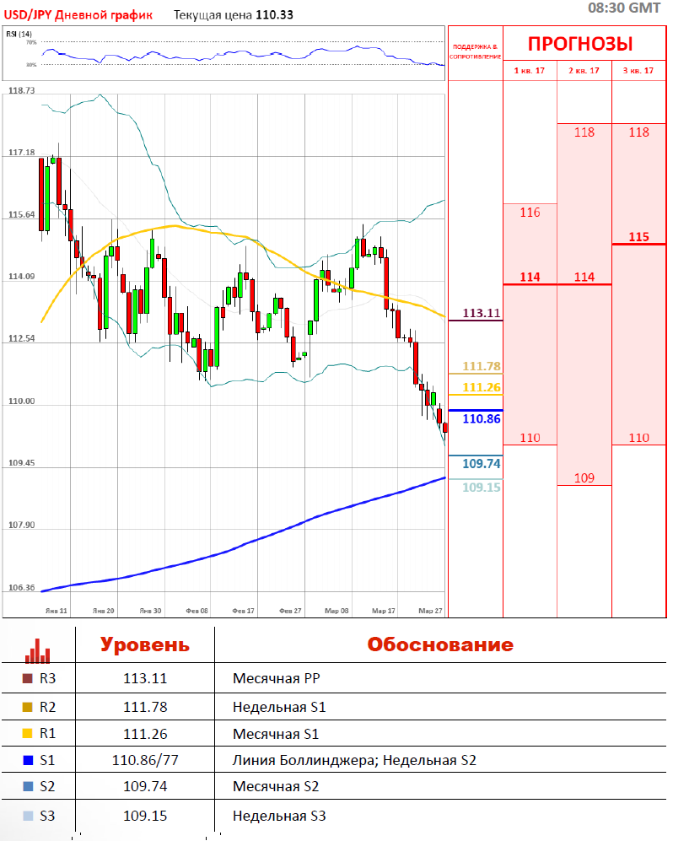Open the "1 кв. 17" forecast column header
Viewport: 673px width, 841px height.
click(x=530, y=71)
